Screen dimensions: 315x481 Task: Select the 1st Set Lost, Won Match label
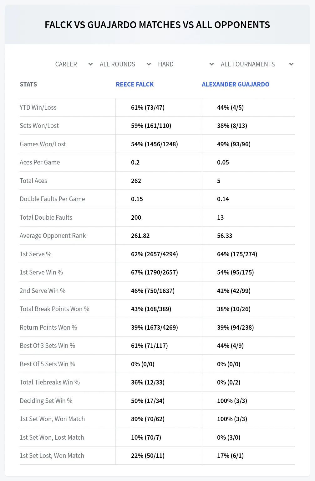pyautogui.click(x=52, y=456)
